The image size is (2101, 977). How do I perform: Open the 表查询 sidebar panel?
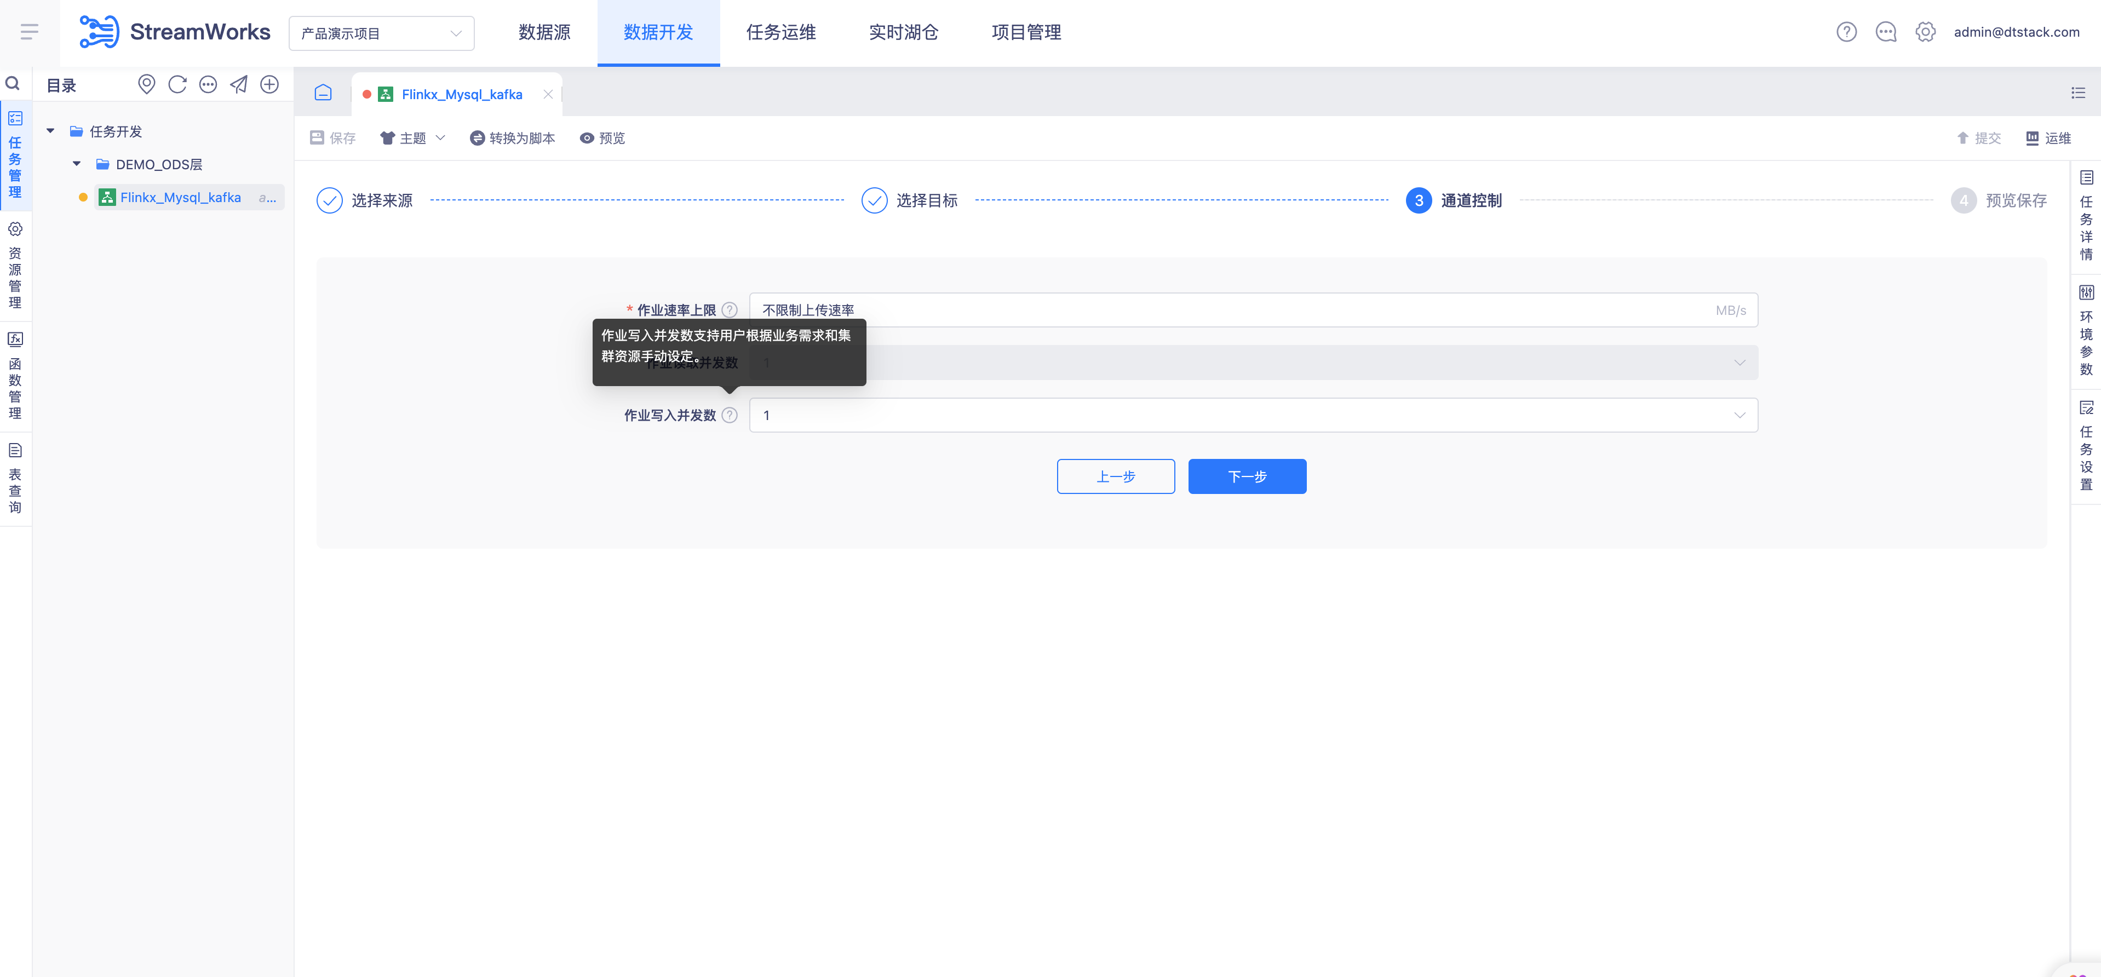pos(15,479)
